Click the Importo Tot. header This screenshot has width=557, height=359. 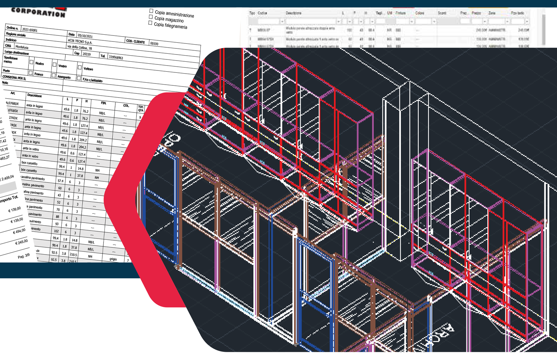pyautogui.click(x=10, y=199)
